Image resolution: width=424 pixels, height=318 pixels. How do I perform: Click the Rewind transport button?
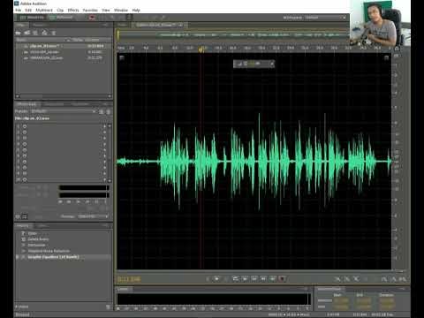254,278
